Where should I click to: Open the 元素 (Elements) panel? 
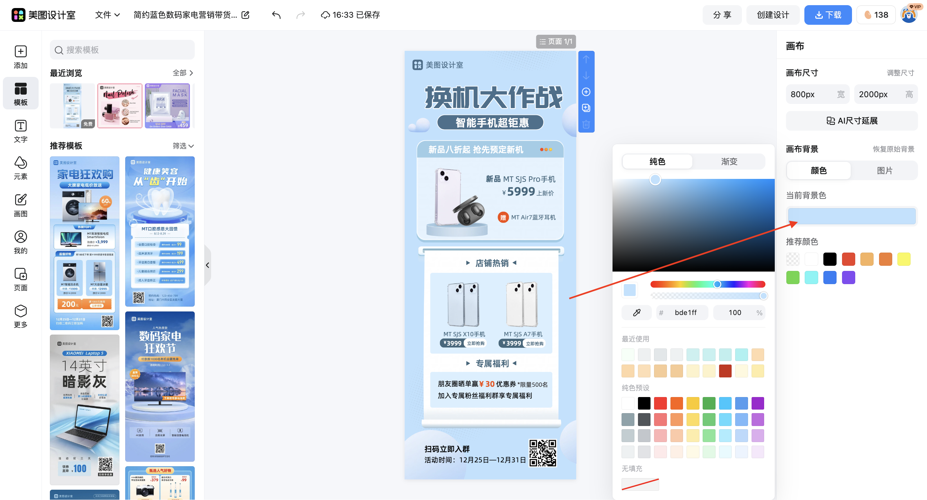[21, 167]
